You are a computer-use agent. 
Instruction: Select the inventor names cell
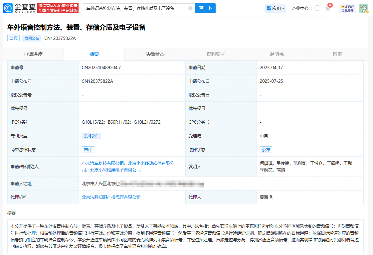[x=310, y=167]
